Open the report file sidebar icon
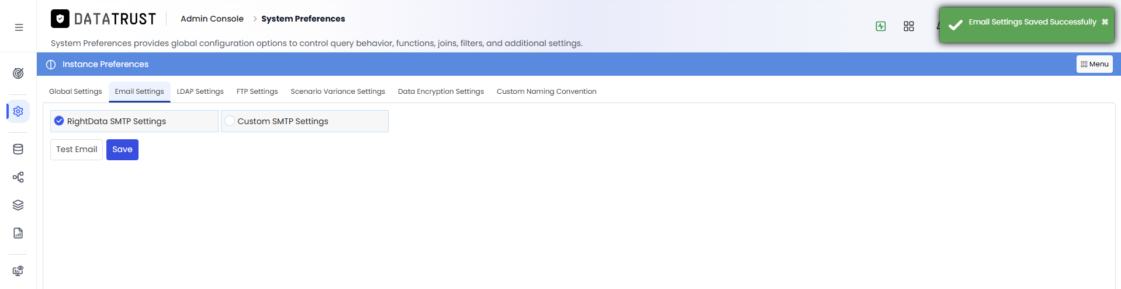Screen dimensions: 1121x289 pos(18,233)
